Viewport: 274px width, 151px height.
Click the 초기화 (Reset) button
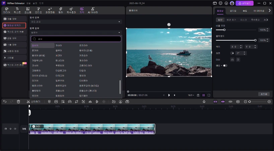pyautogui.click(x=264, y=94)
